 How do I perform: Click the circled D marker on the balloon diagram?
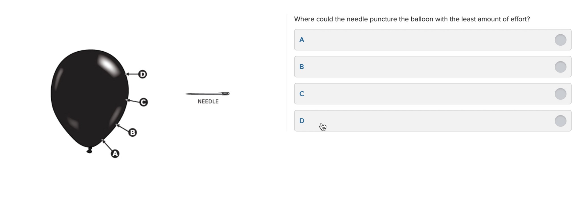pyautogui.click(x=143, y=74)
